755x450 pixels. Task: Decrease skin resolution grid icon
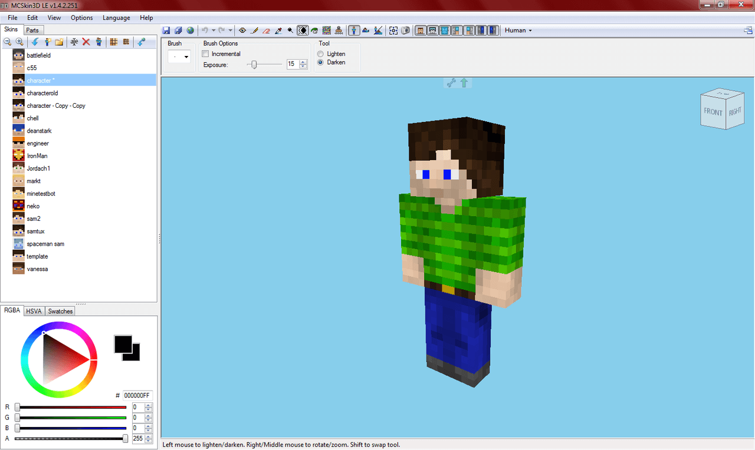tap(114, 42)
